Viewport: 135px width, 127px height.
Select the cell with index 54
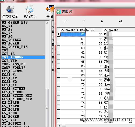coord(73,43)
